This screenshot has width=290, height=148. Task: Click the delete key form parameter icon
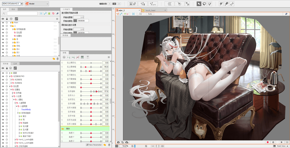coord(78,57)
